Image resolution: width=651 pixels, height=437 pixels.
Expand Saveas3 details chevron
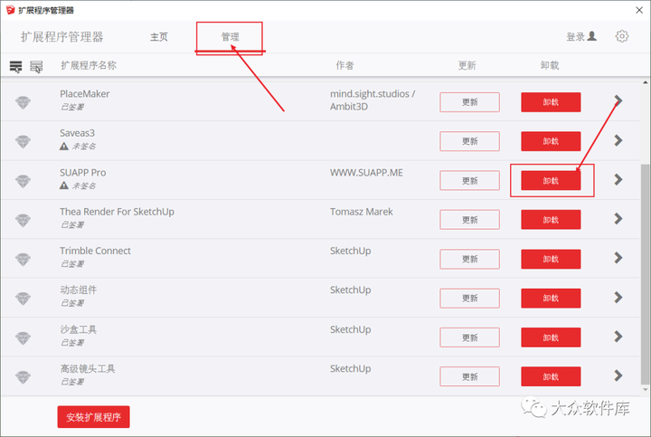618,140
